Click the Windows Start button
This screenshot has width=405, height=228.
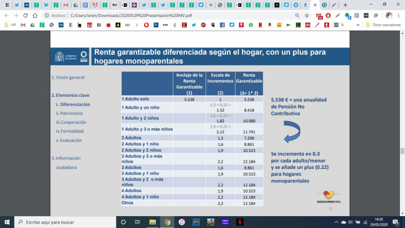pos(7,222)
